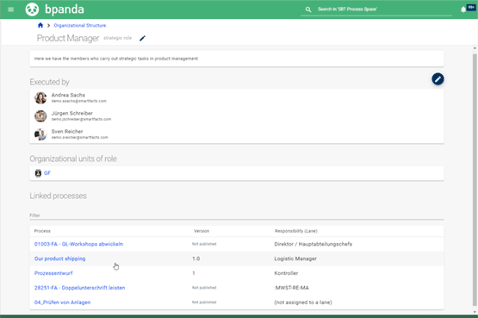Open process 01003-FA - GL-Workshops abwickeln
The image size is (478, 318).
[78, 244]
